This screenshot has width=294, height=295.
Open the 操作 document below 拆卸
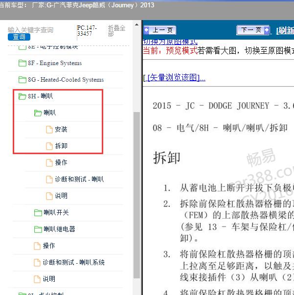coord(61,162)
